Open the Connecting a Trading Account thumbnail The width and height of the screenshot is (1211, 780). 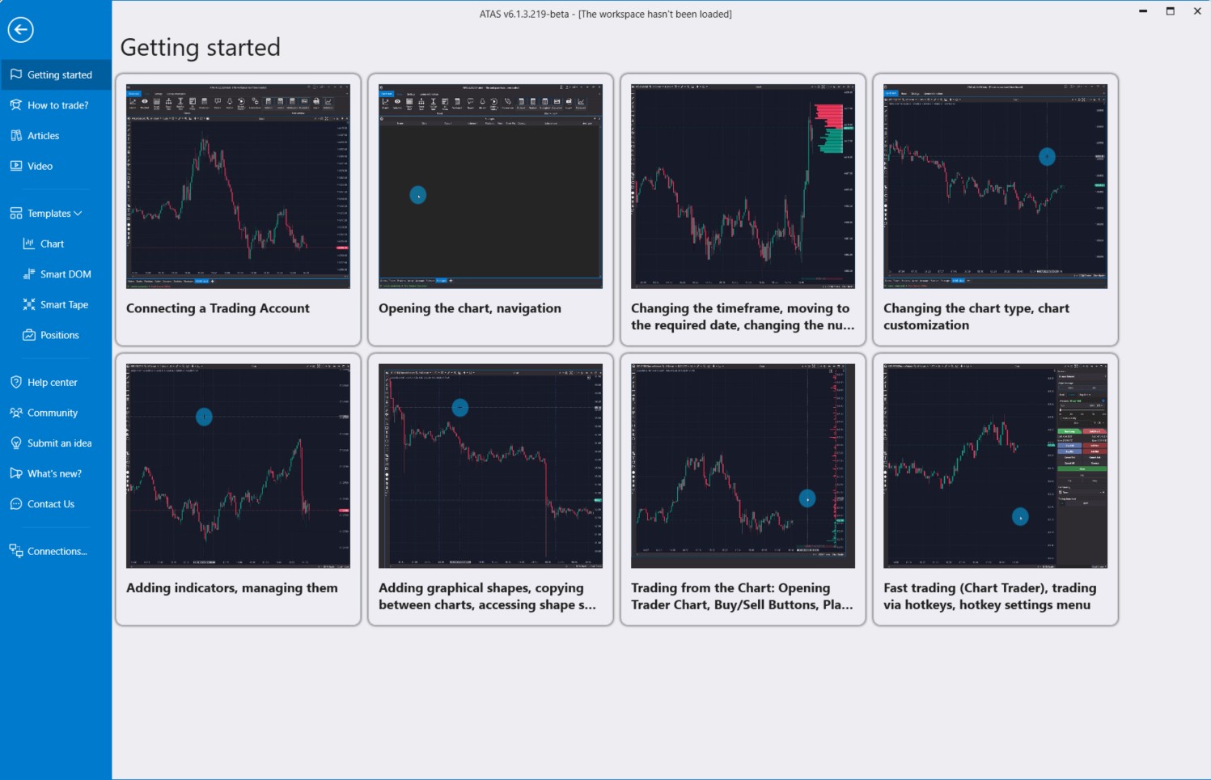point(238,186)
